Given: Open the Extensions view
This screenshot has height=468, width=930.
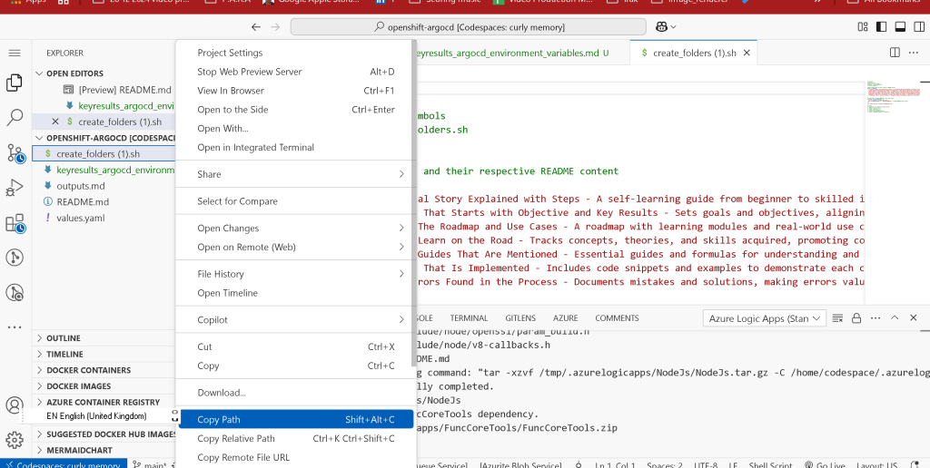Looking at the screenshot, I should point(15,223).
